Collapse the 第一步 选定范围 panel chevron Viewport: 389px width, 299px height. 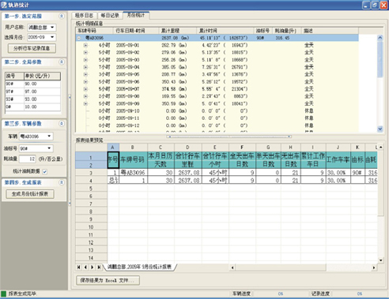(62, 17)
